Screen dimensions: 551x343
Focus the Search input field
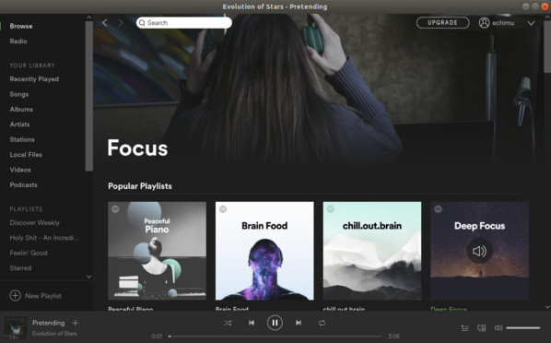point(184,23)
